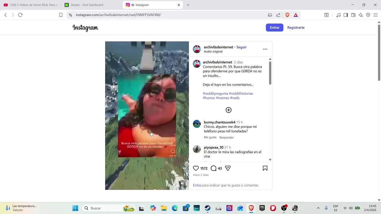Open volume control in system tray
The image size is (381, 214).
coord(351,208)
